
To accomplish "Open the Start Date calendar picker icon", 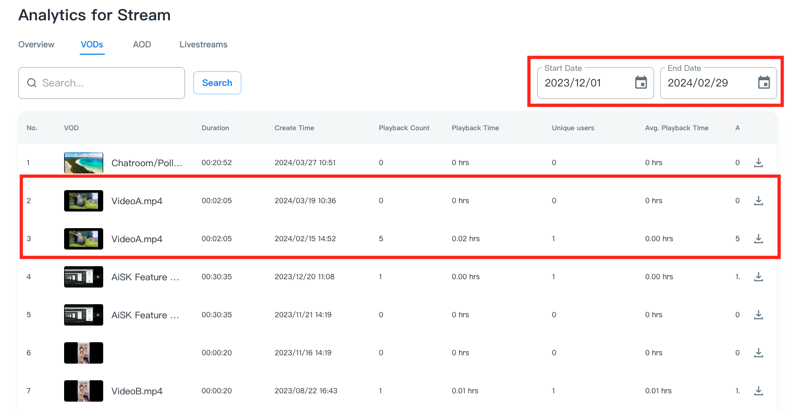I will point(641,82).
